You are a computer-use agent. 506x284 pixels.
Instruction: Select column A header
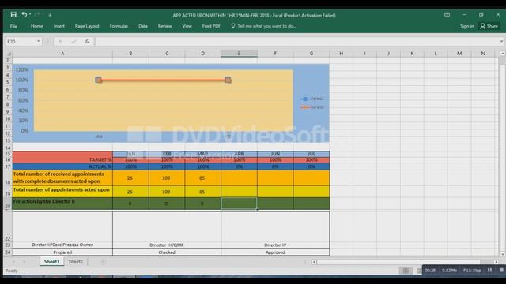click(x=62, y=54)
